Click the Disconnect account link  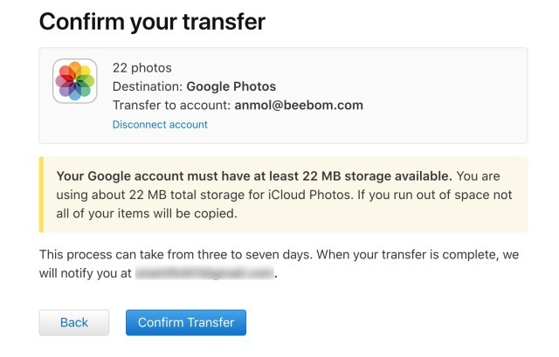click(x=160, y=124)
